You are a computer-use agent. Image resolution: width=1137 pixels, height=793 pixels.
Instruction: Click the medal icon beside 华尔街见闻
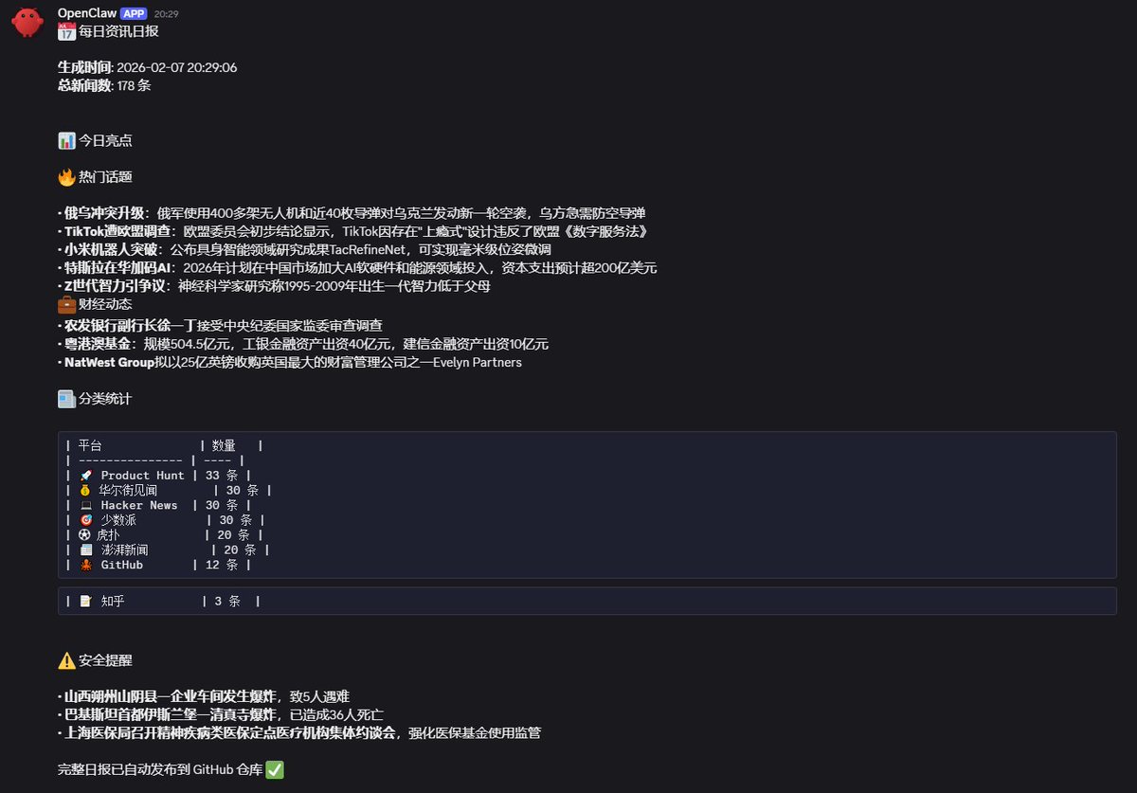coord(87,490)
